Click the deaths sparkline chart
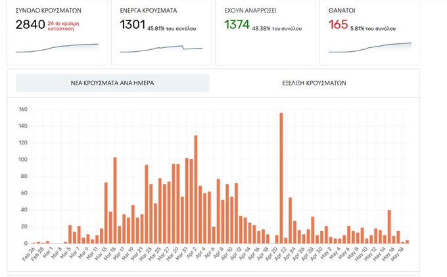447x277 pixels. point(370,47)
